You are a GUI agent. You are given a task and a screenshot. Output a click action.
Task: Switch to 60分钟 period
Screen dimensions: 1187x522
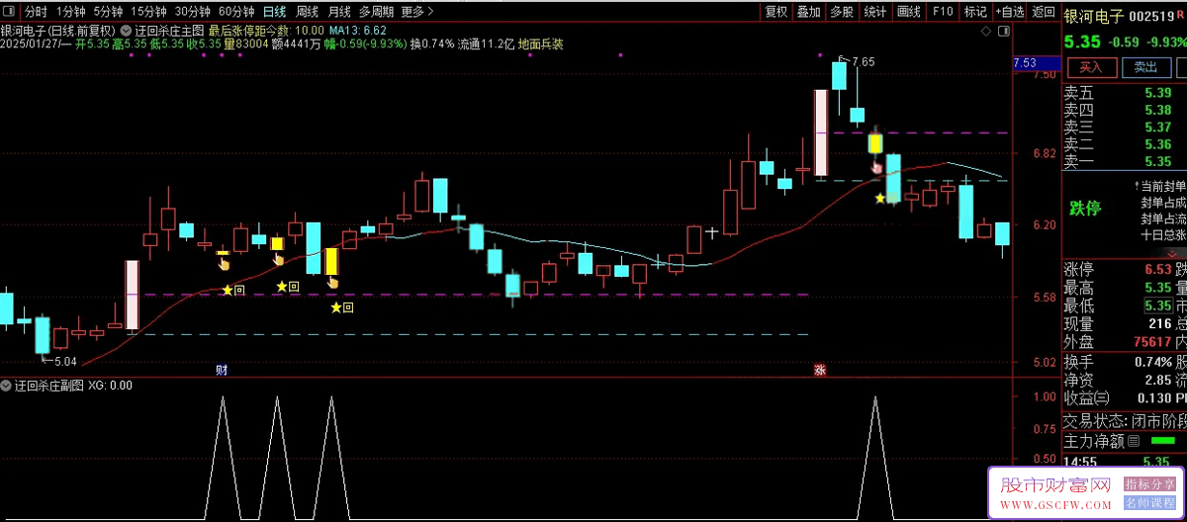click(237, 12)
